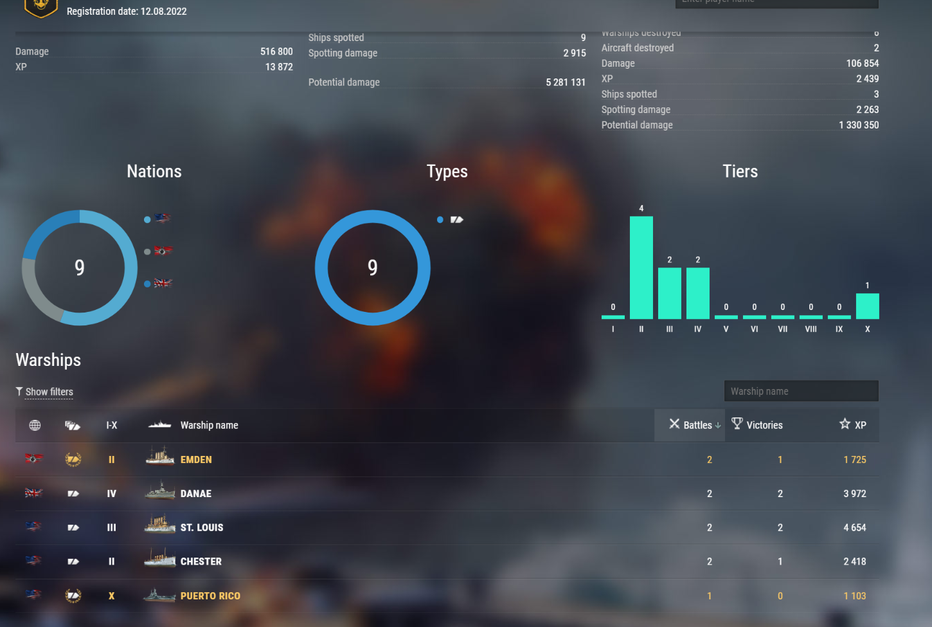The height and width of the screenshot is (627, 932).
Task: Click the tier II bar in Tiers chart
Action: pyautogui.click(x=641, y=268)
